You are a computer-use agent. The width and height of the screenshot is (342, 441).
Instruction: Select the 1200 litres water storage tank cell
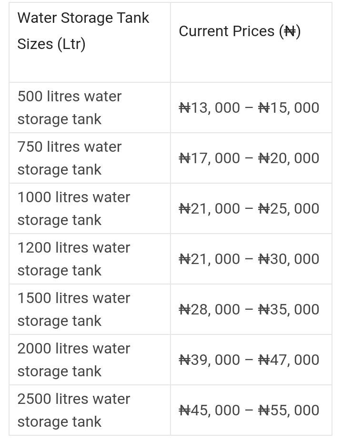(74, 259)
